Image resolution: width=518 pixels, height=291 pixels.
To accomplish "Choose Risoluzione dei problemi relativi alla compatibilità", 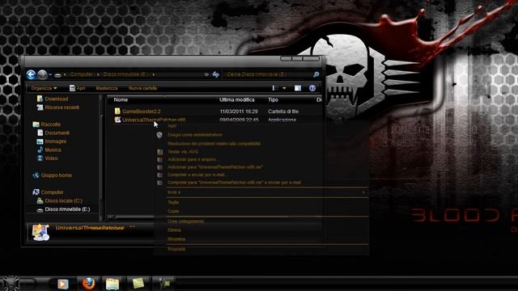I will (x=214, y=144).
